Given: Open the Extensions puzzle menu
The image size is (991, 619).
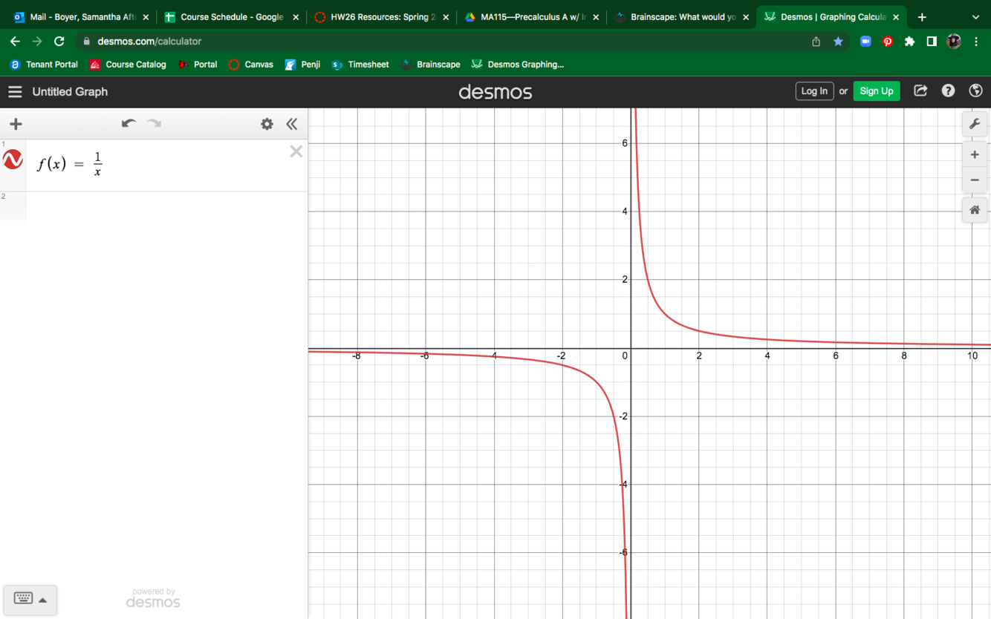Looking at the screenshot, I should (909, 42).
